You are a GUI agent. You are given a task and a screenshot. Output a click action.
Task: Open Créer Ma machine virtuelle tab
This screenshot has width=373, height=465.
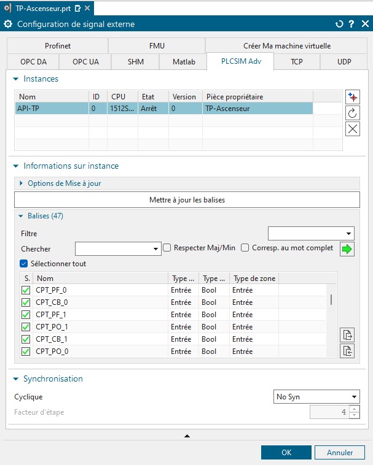(x=287, y=46)
